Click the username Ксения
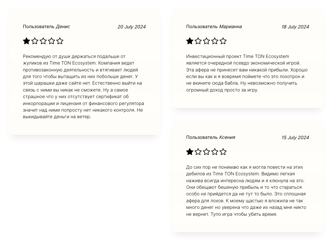Screen dimensions: 334x239 tap(227, 137)
